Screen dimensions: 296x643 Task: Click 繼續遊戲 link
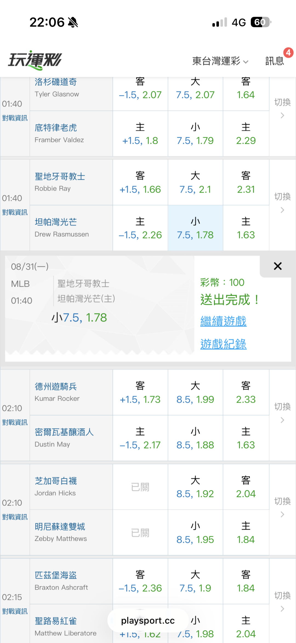(223, 321)
